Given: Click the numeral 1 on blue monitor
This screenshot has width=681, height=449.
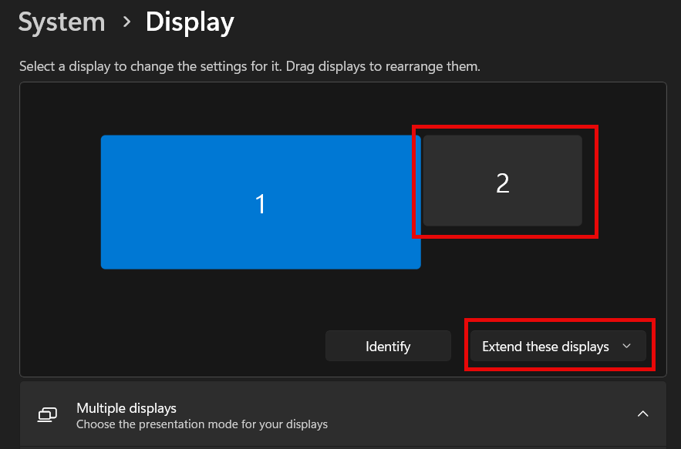Looking at the screenshot, I should (260, 204).
